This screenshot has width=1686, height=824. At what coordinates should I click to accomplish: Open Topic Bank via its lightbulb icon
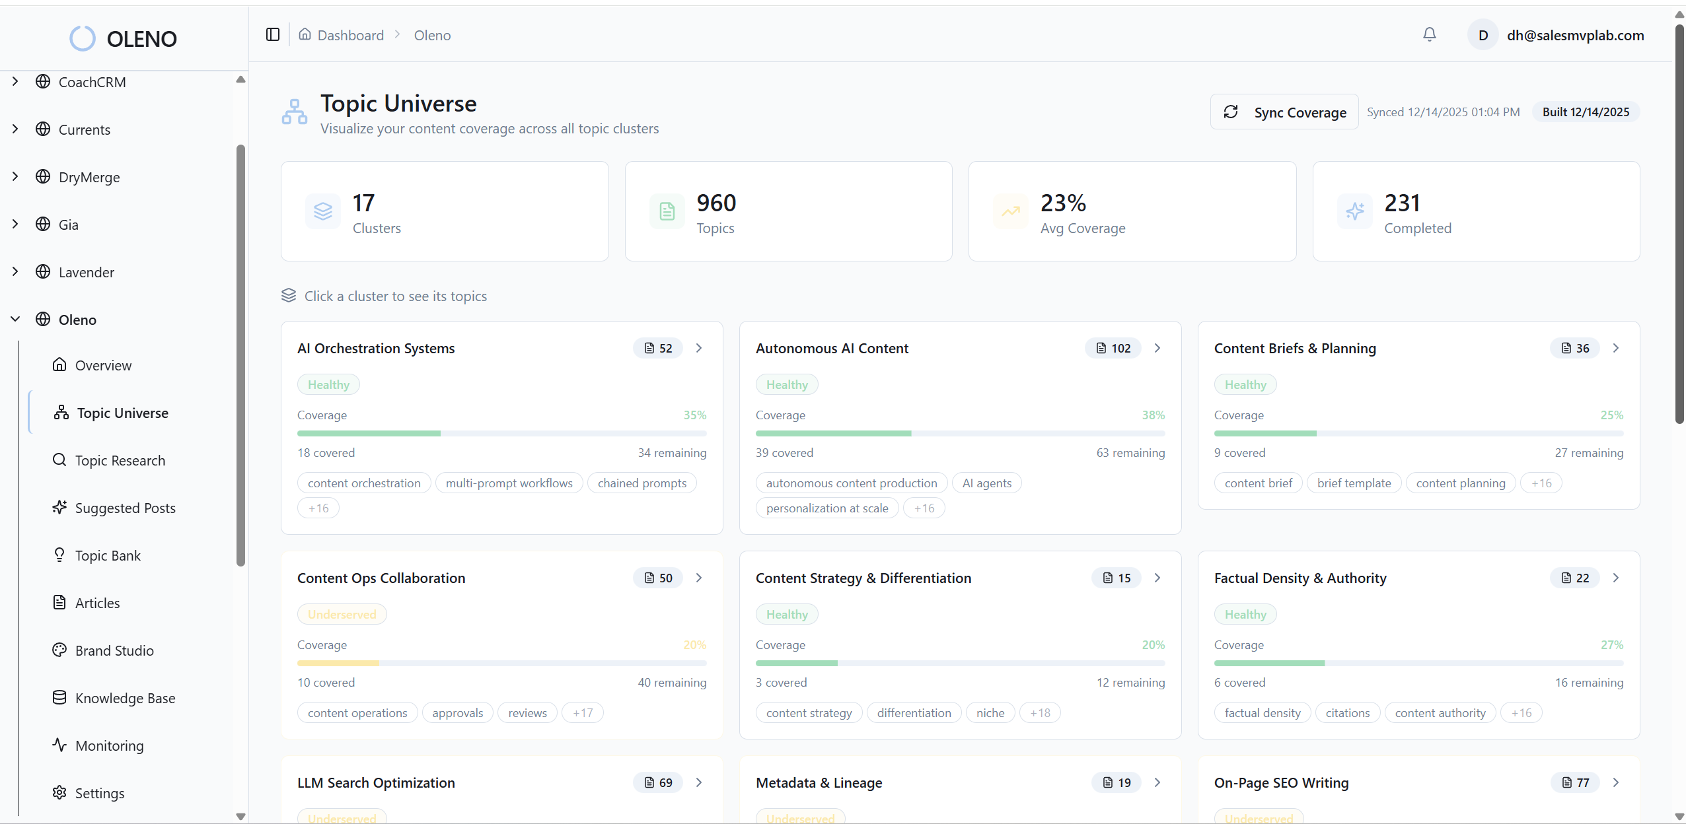coord(60,555)
